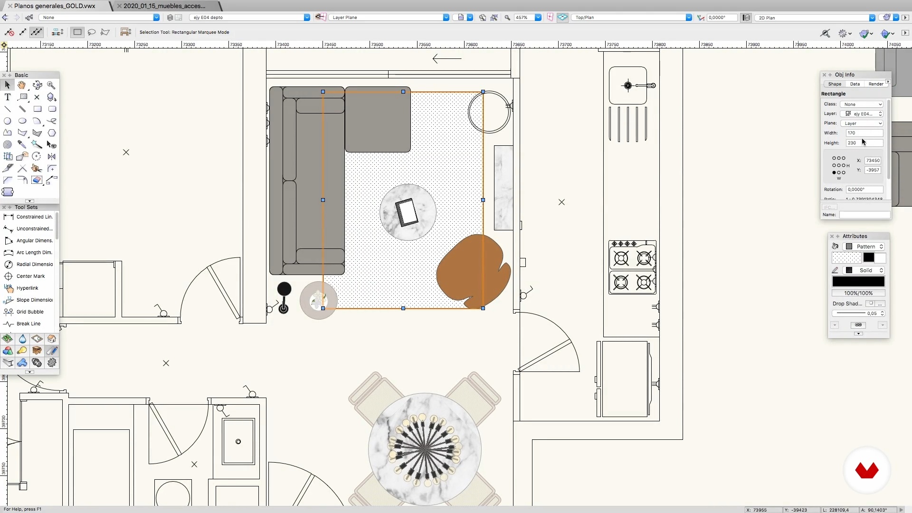
Task: Select the Regular Polygon hexagon tool
Action: point(52,133)
